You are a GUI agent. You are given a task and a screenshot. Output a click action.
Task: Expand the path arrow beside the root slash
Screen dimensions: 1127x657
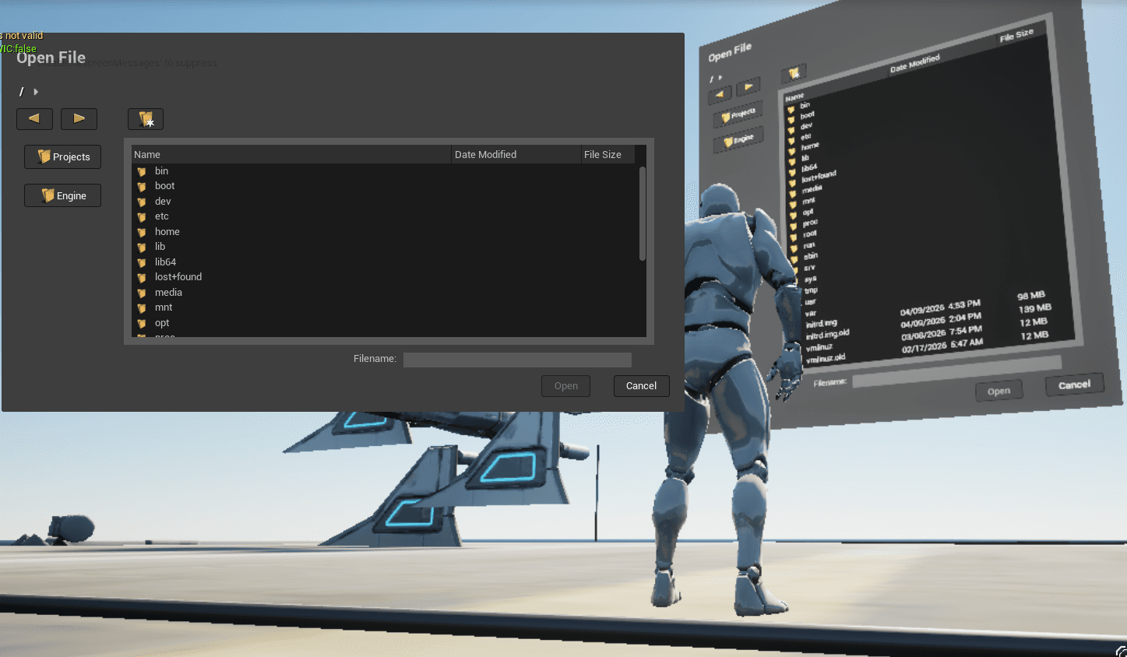[36, 92]
